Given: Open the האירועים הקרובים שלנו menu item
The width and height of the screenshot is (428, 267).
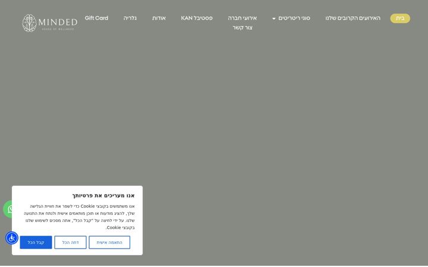Looking at the screenshot, I should [353, 18].
